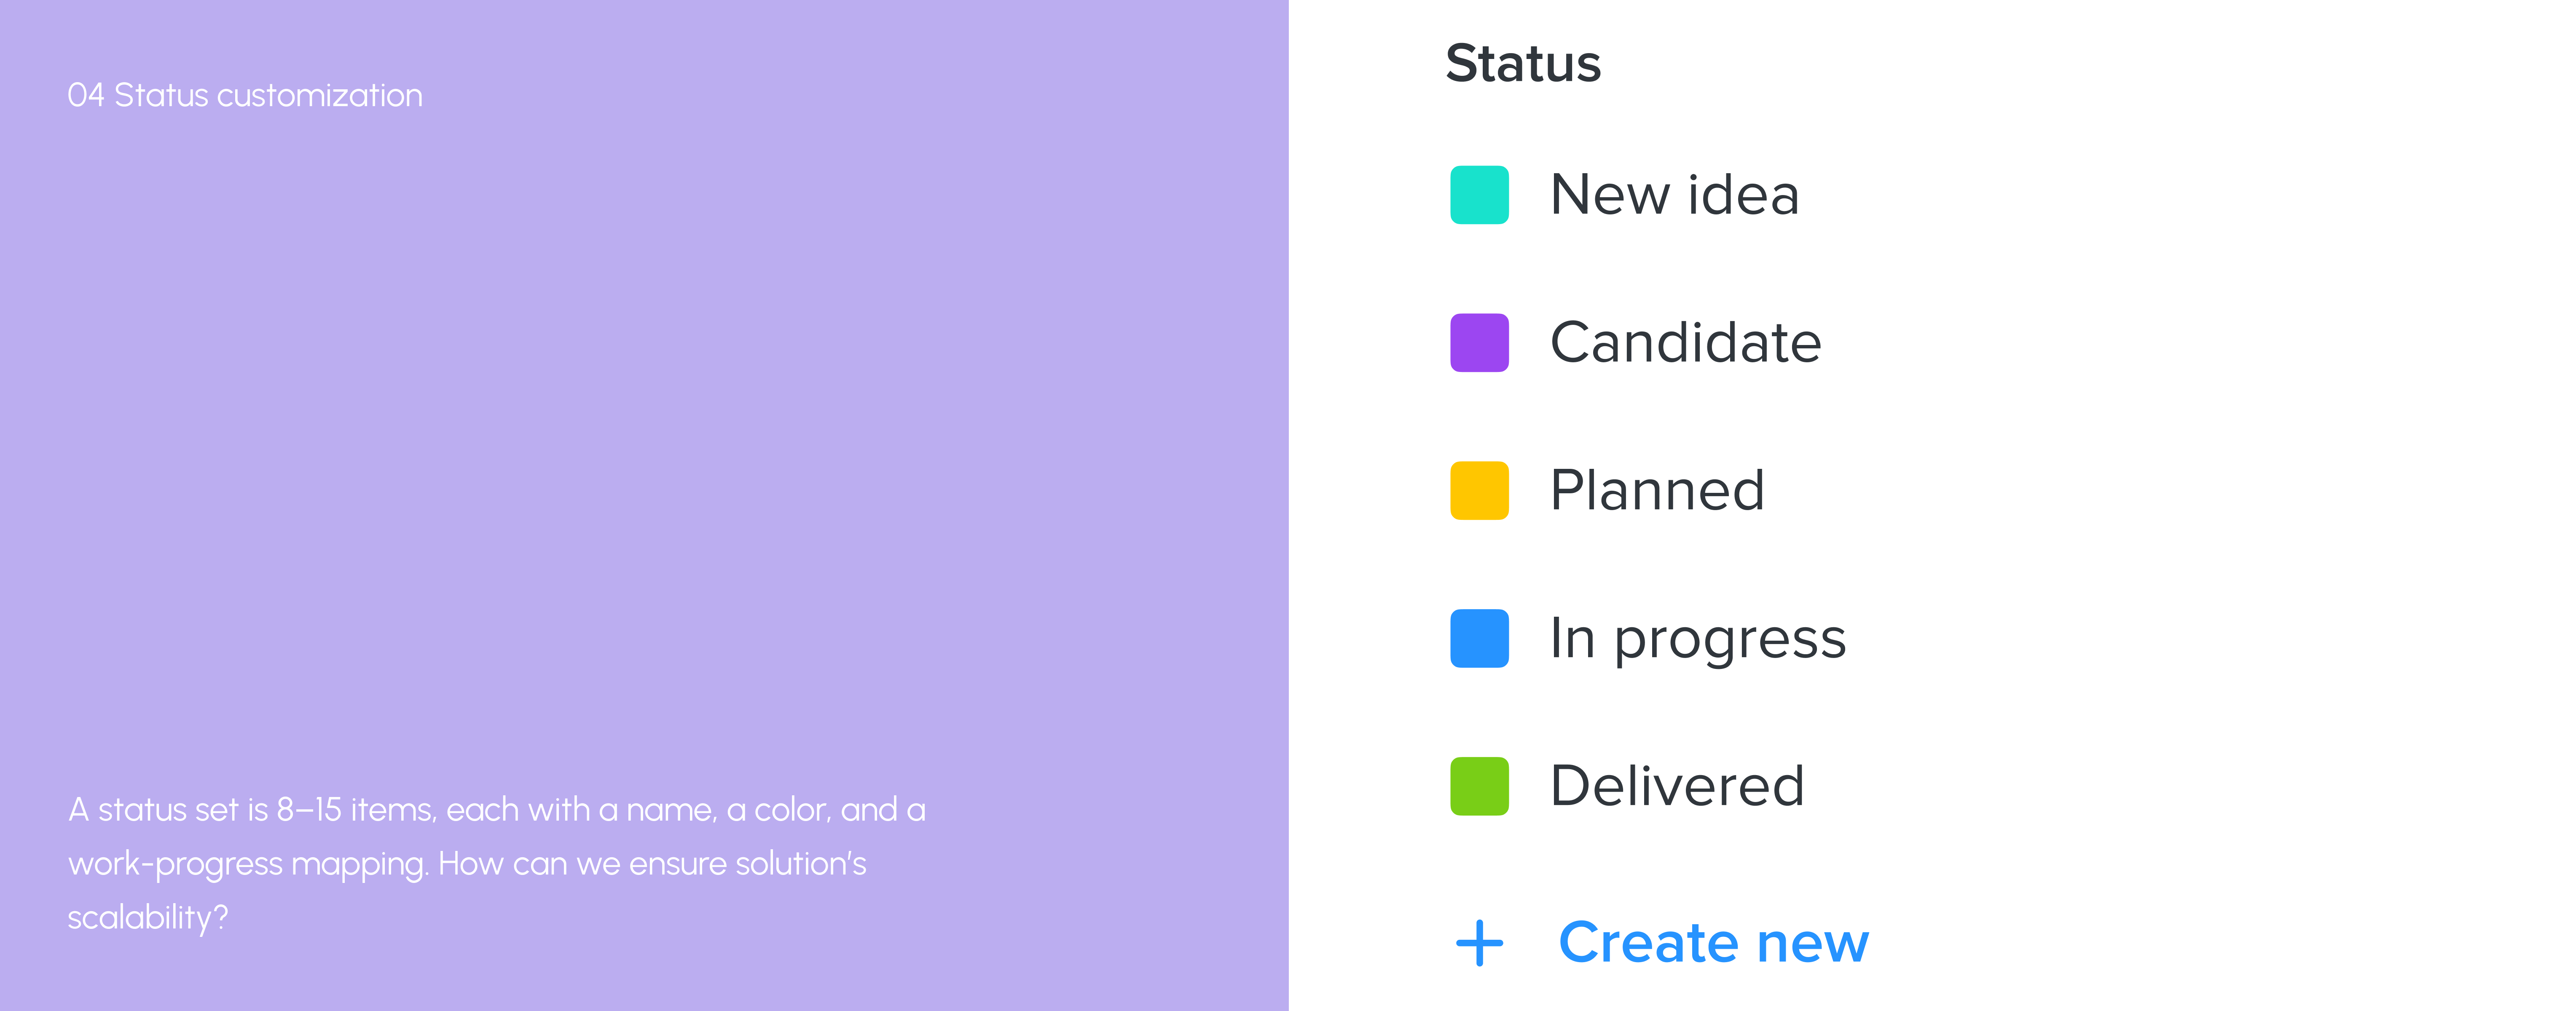Click the word 'scalability?' in the description
This screenshot has height=1011, width=2576.
(x=148, y=918)
